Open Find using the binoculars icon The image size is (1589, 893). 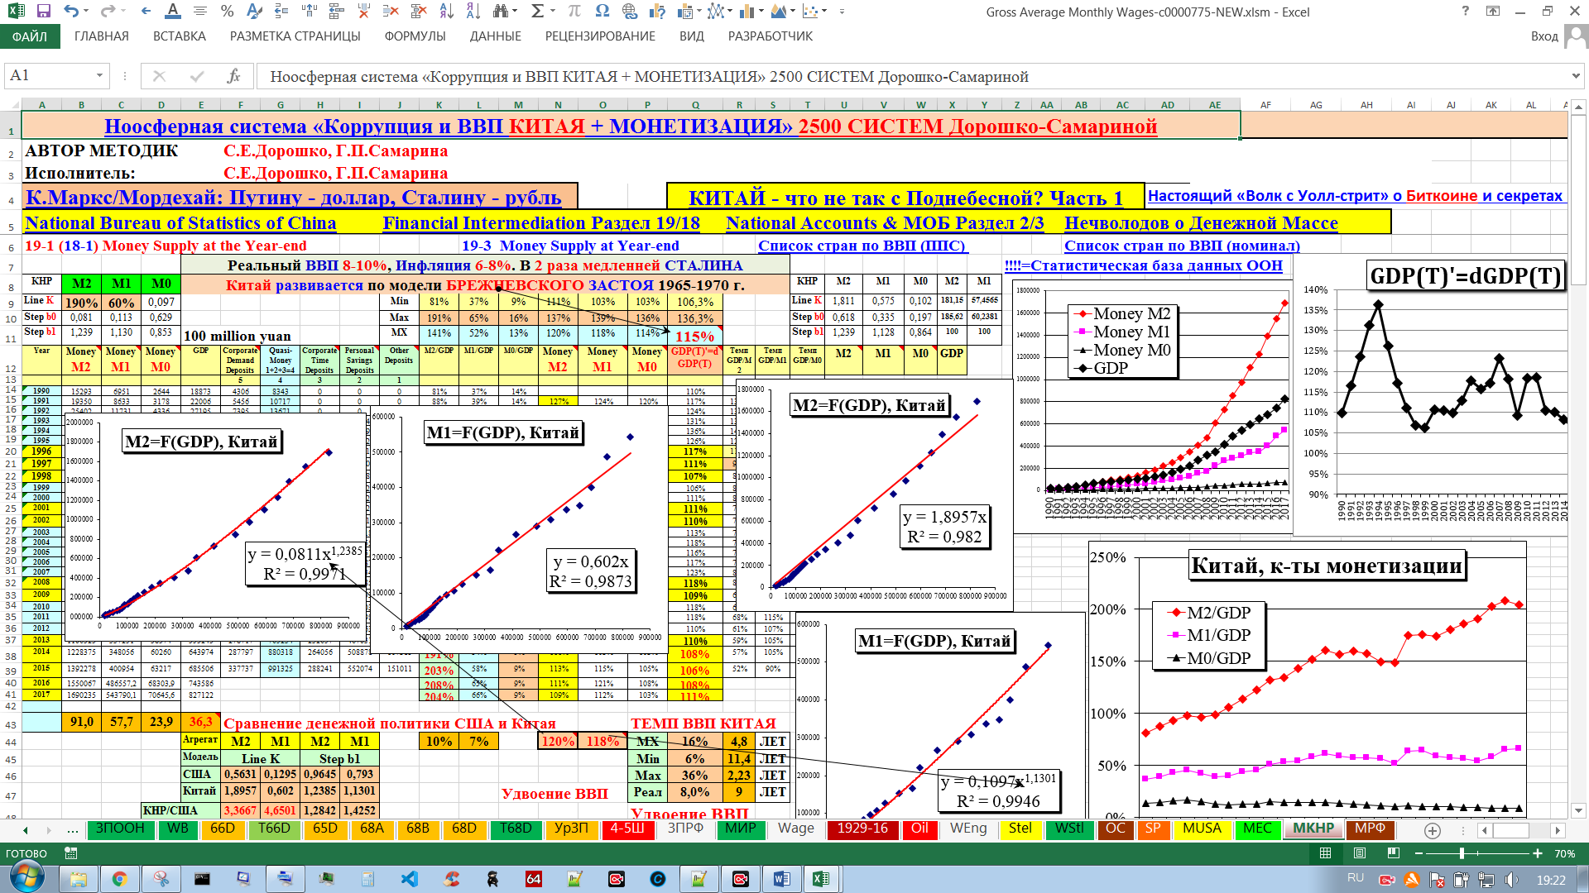500,12
